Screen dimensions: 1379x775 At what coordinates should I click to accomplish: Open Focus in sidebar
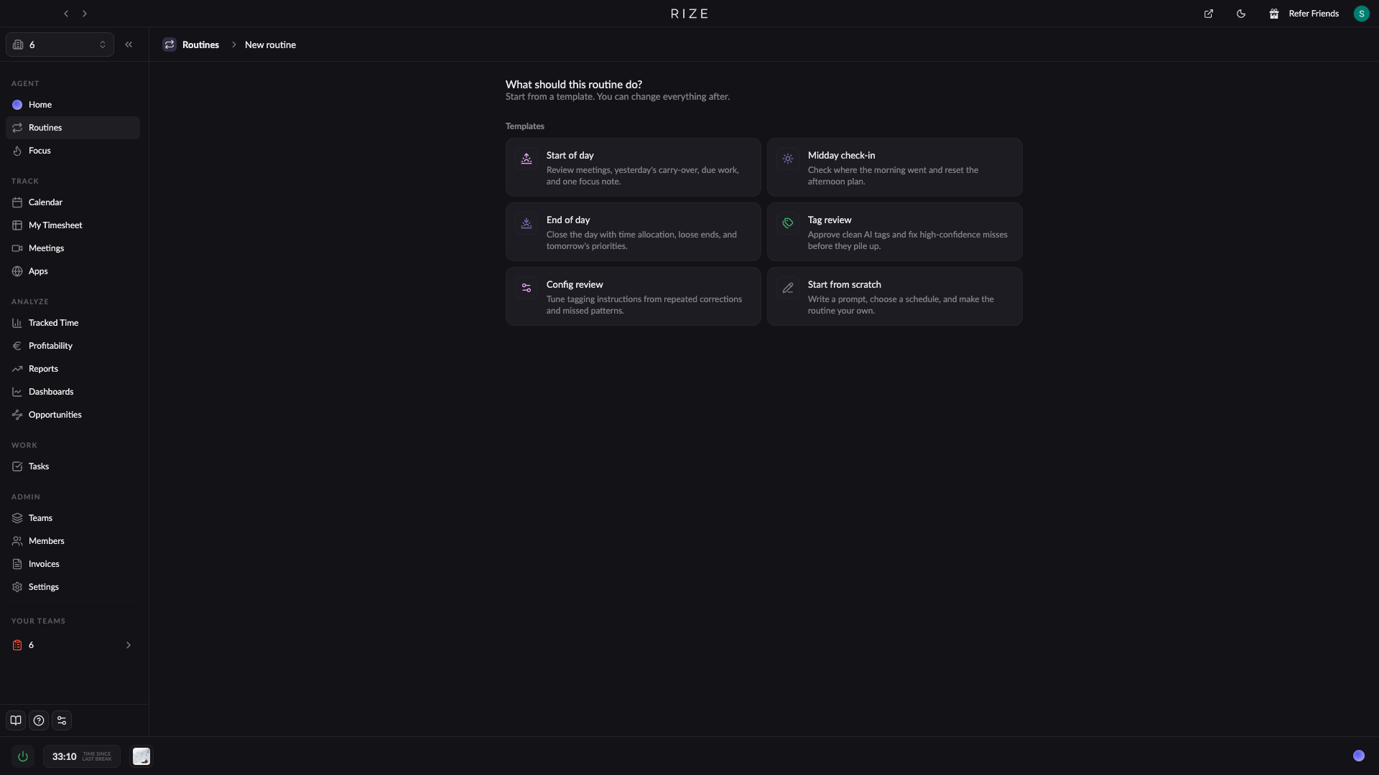tap(73, 151)
